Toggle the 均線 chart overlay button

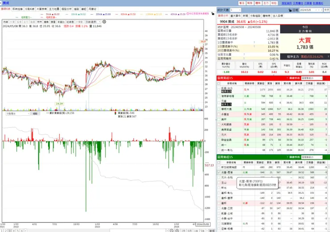(5, 22)
